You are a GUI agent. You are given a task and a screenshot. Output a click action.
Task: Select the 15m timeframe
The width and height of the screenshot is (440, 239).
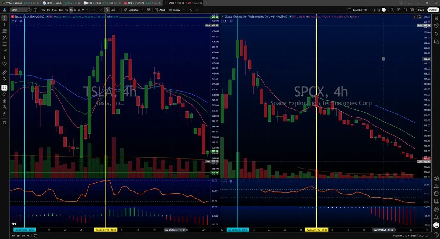(54, 10)
